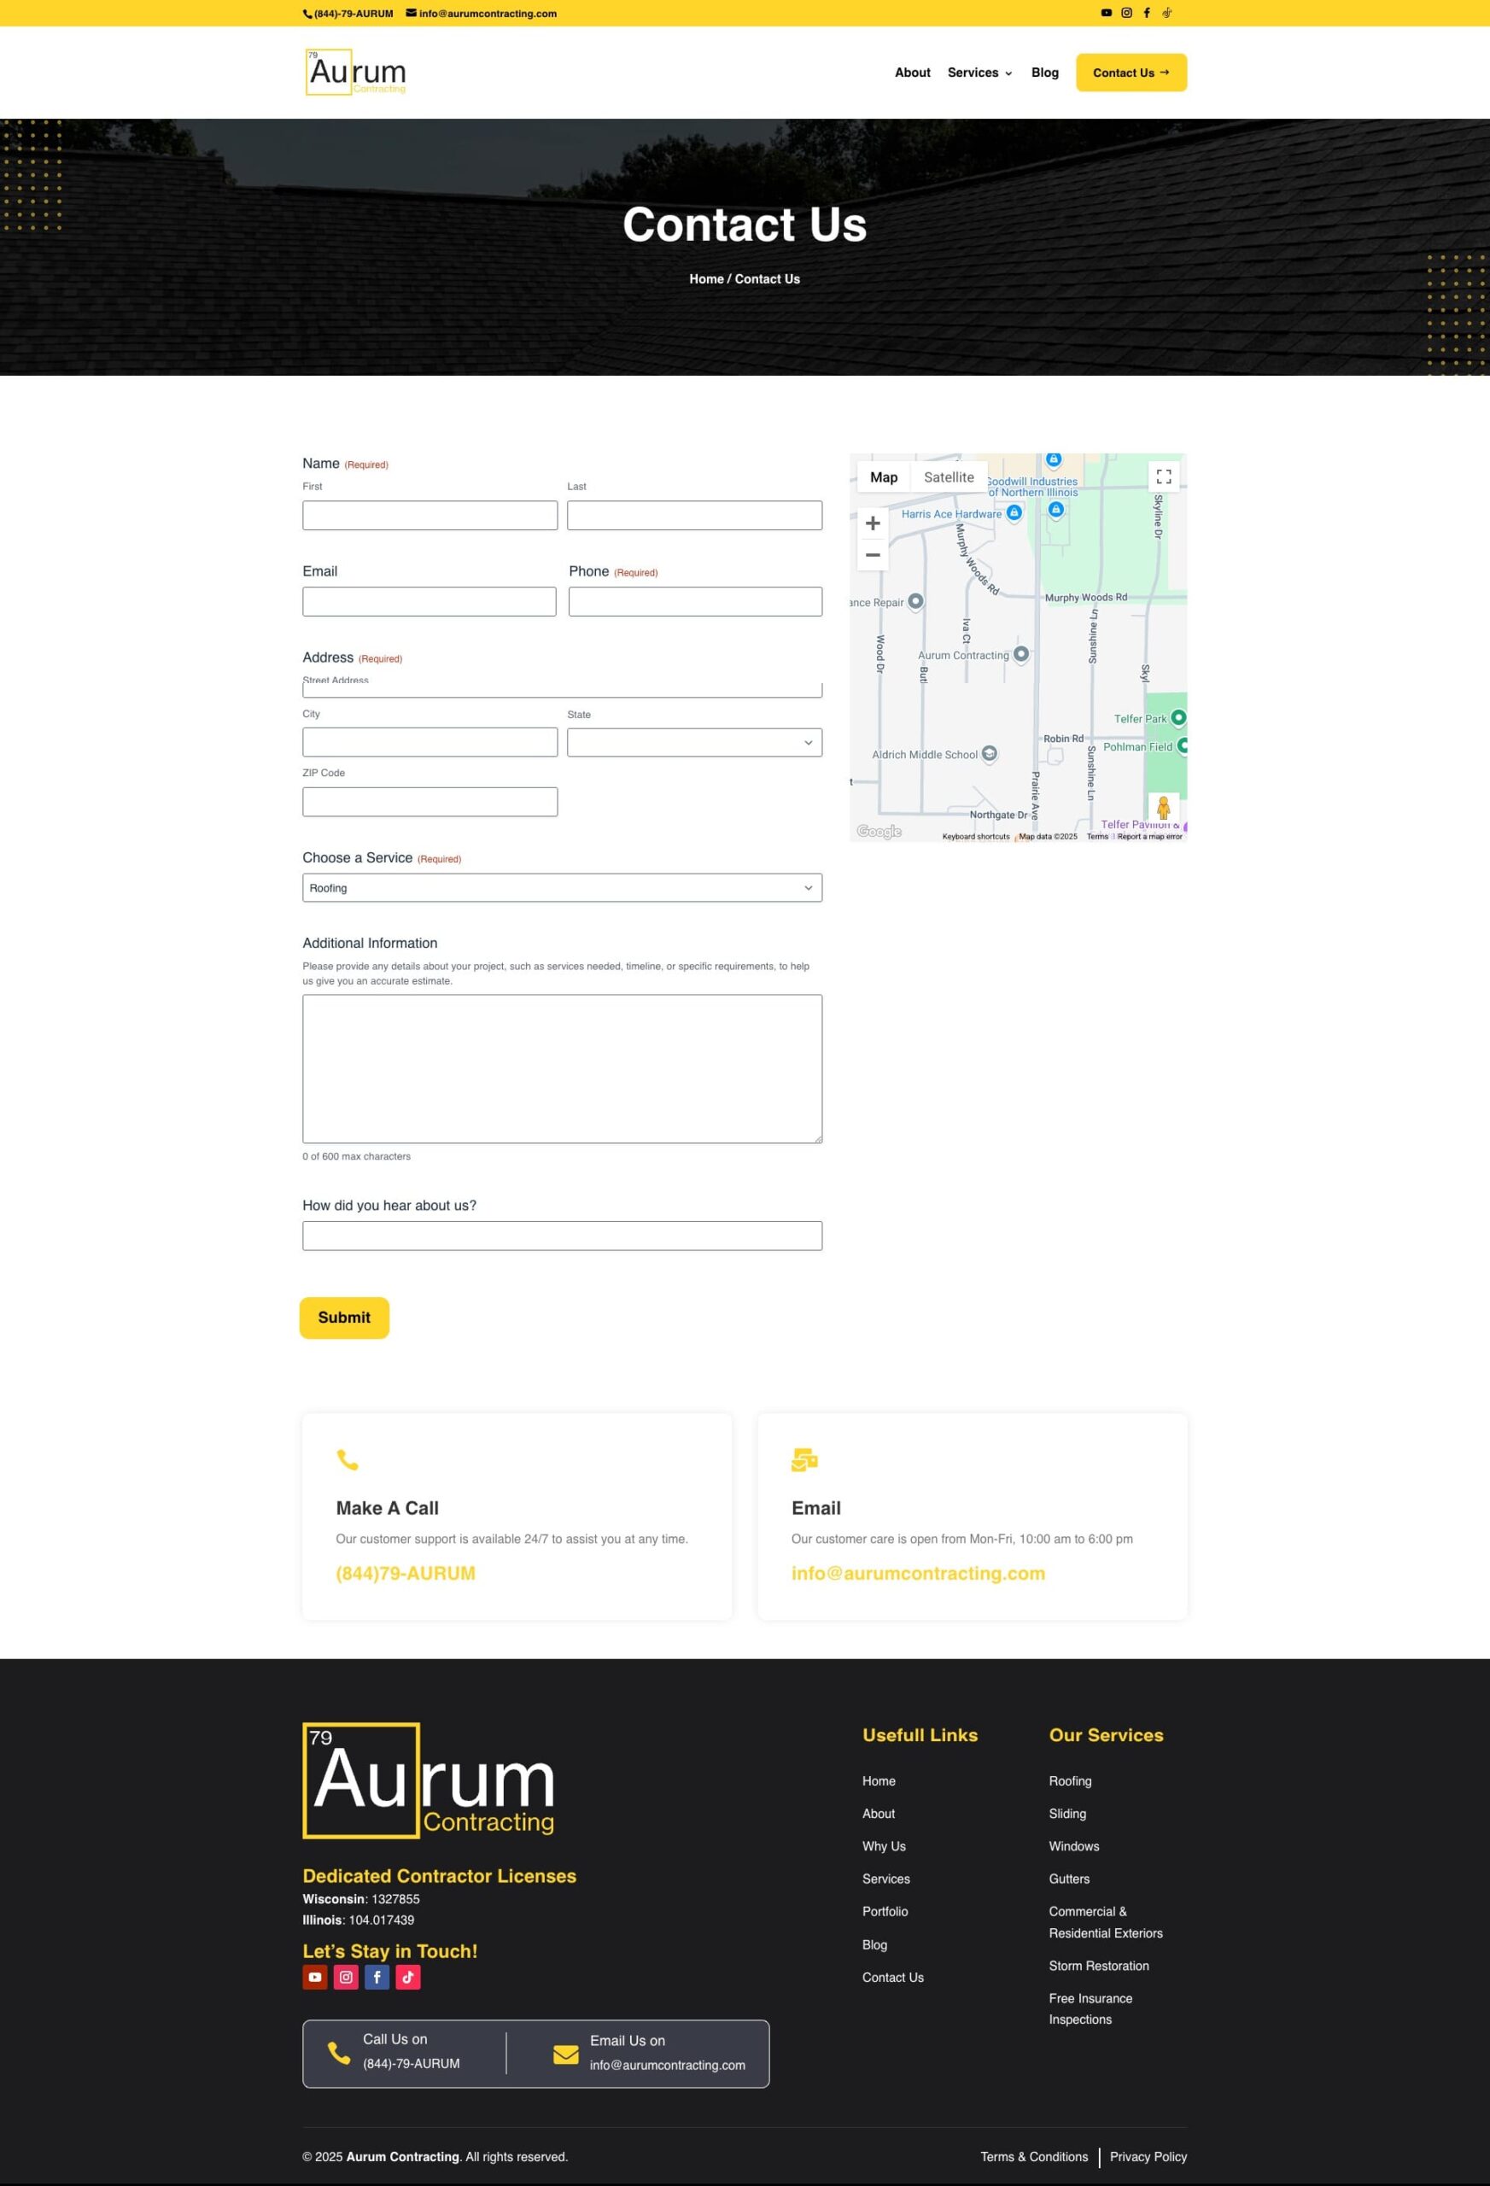Click the Google logo on map

879,832
